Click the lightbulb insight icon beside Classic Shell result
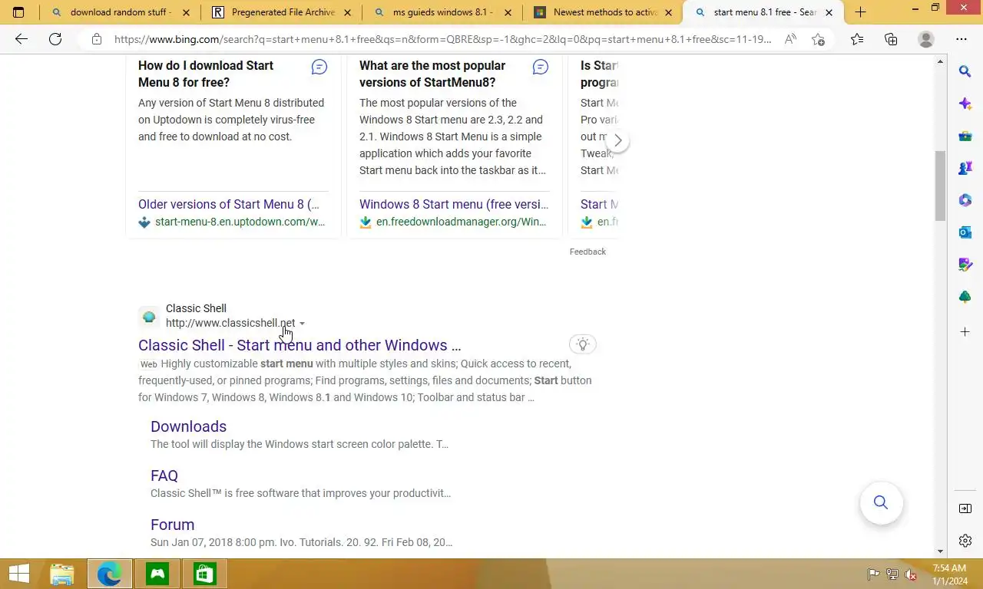The image size is (983, 589). coord(583,344)
